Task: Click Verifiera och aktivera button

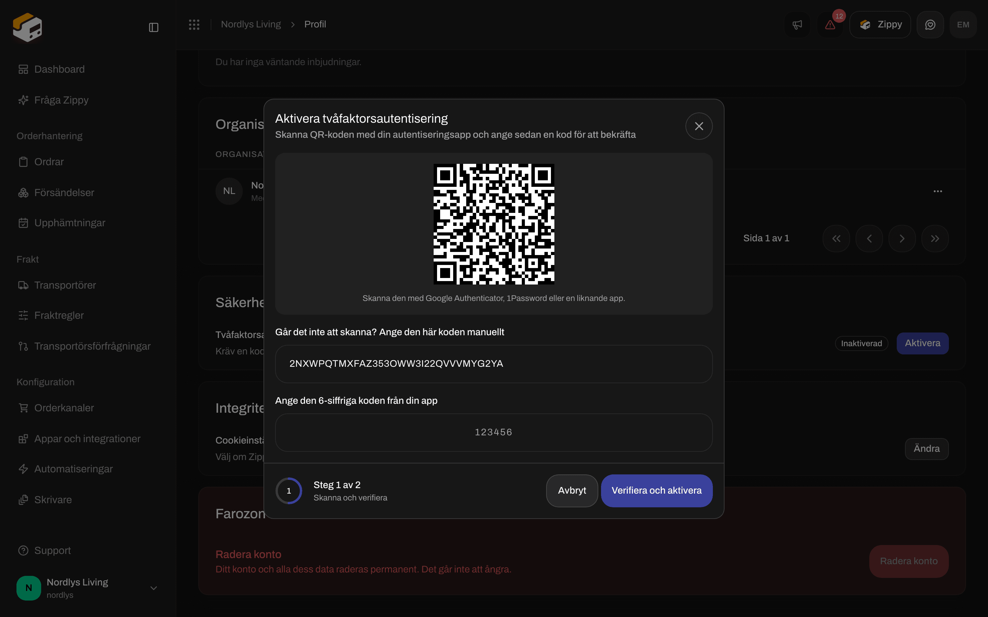Action: point(657,491)
